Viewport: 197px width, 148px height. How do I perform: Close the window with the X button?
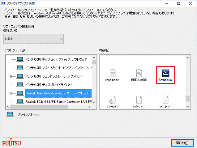click(x=190, y=3)
